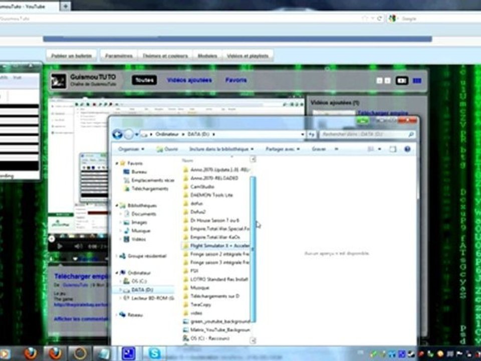Click the file list vertical scrollbar
This screenshot has width=481, height=361.
253,249
